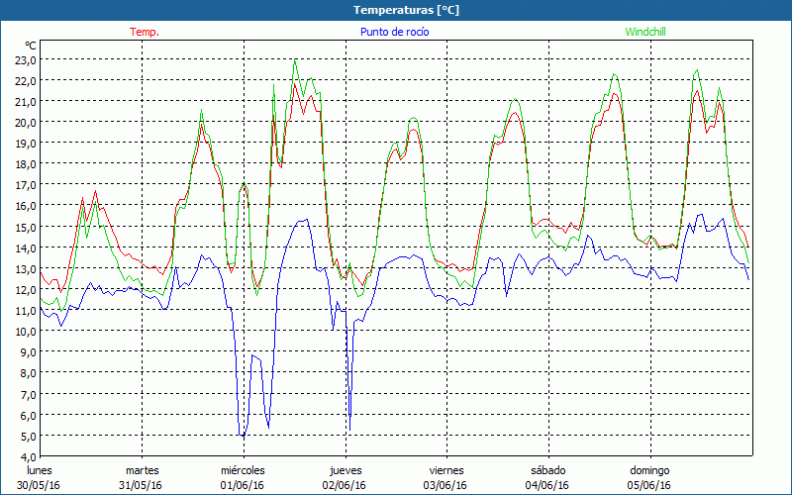Click the 'sábado' day label
The image size is (792, 495).
tap(547, 470)
